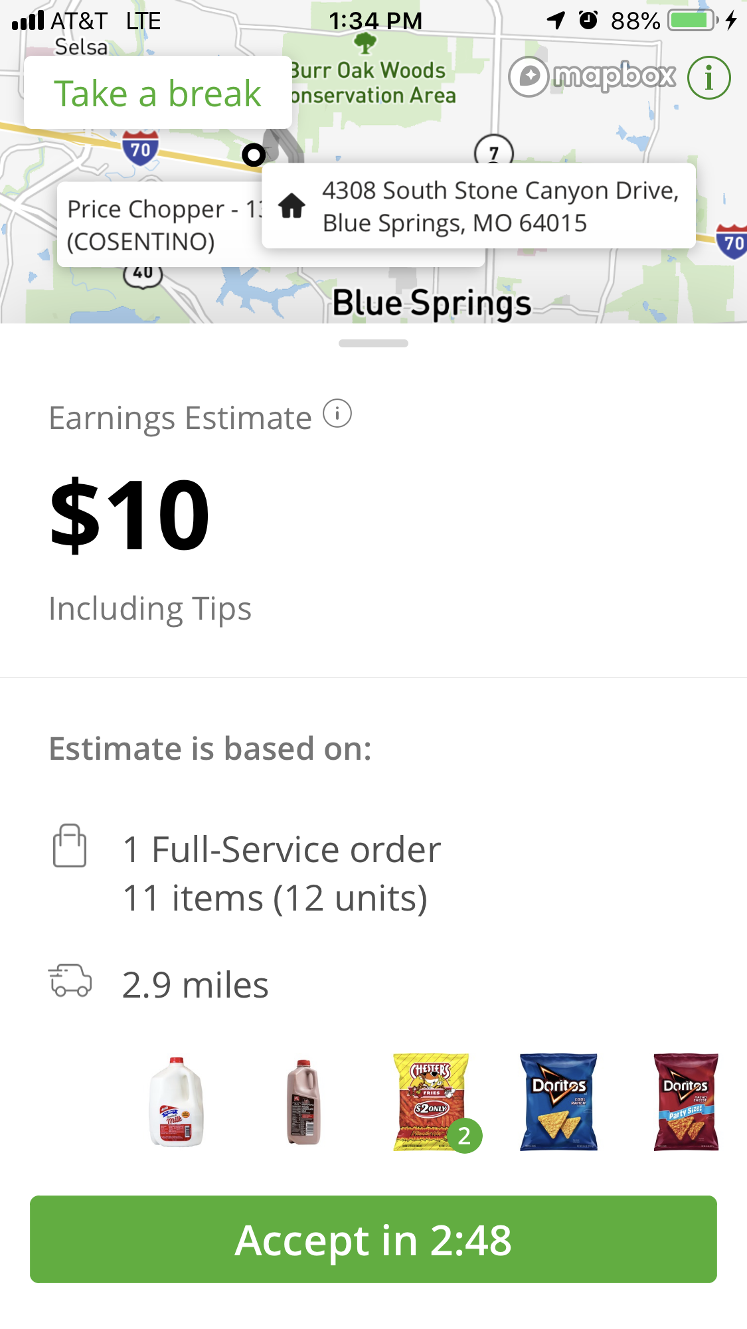Image resolution: width=747 pixels, height=1329 pixels.
Task: Open the whole milk gallon thumbnail
Action: pyautogui.click(x=176, y=1102)
